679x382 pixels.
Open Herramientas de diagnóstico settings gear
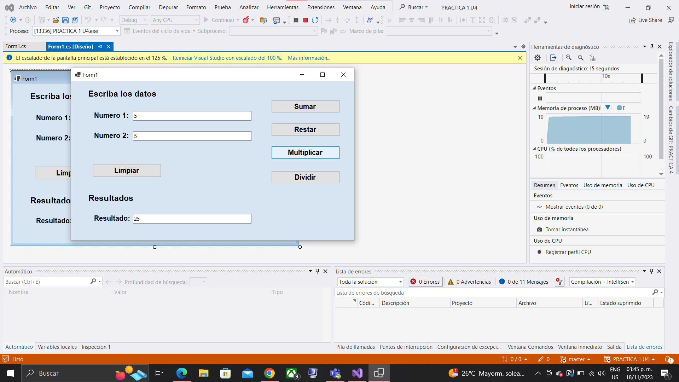coord(537,57)
